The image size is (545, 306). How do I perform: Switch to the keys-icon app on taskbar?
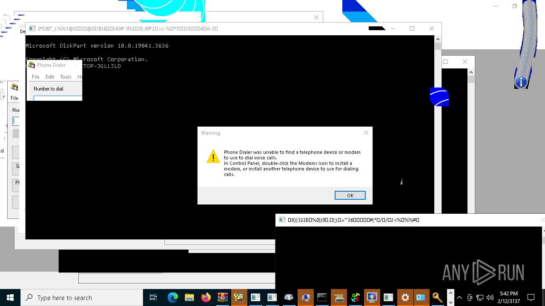(x=239, y=297)
